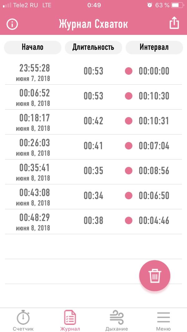Tap the Начало column header
Viewport: 187px width, 332px height.
click(33, 47)
